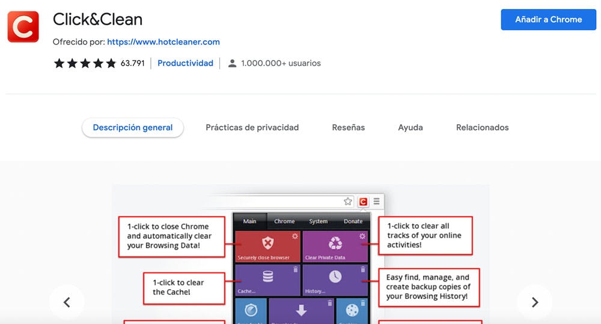Image resolution: width=601 pixels, height=324 pixels.
Task: Click the downloads arrow tile
Action: (301, 311)
